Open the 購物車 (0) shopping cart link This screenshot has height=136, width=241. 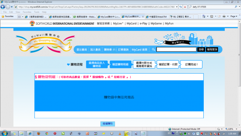click(x=110, y=49)
